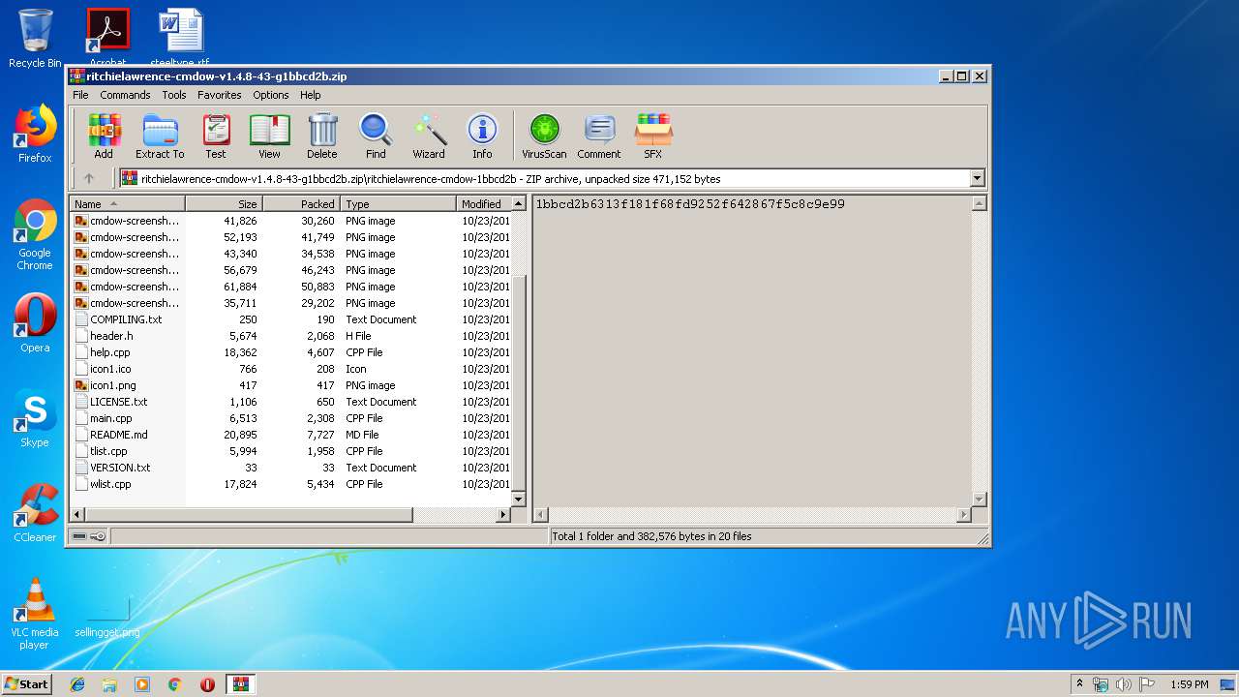The width and height of the screenshot is (1239, 697).
Task: Open the File menu
Action: (80, 95)
